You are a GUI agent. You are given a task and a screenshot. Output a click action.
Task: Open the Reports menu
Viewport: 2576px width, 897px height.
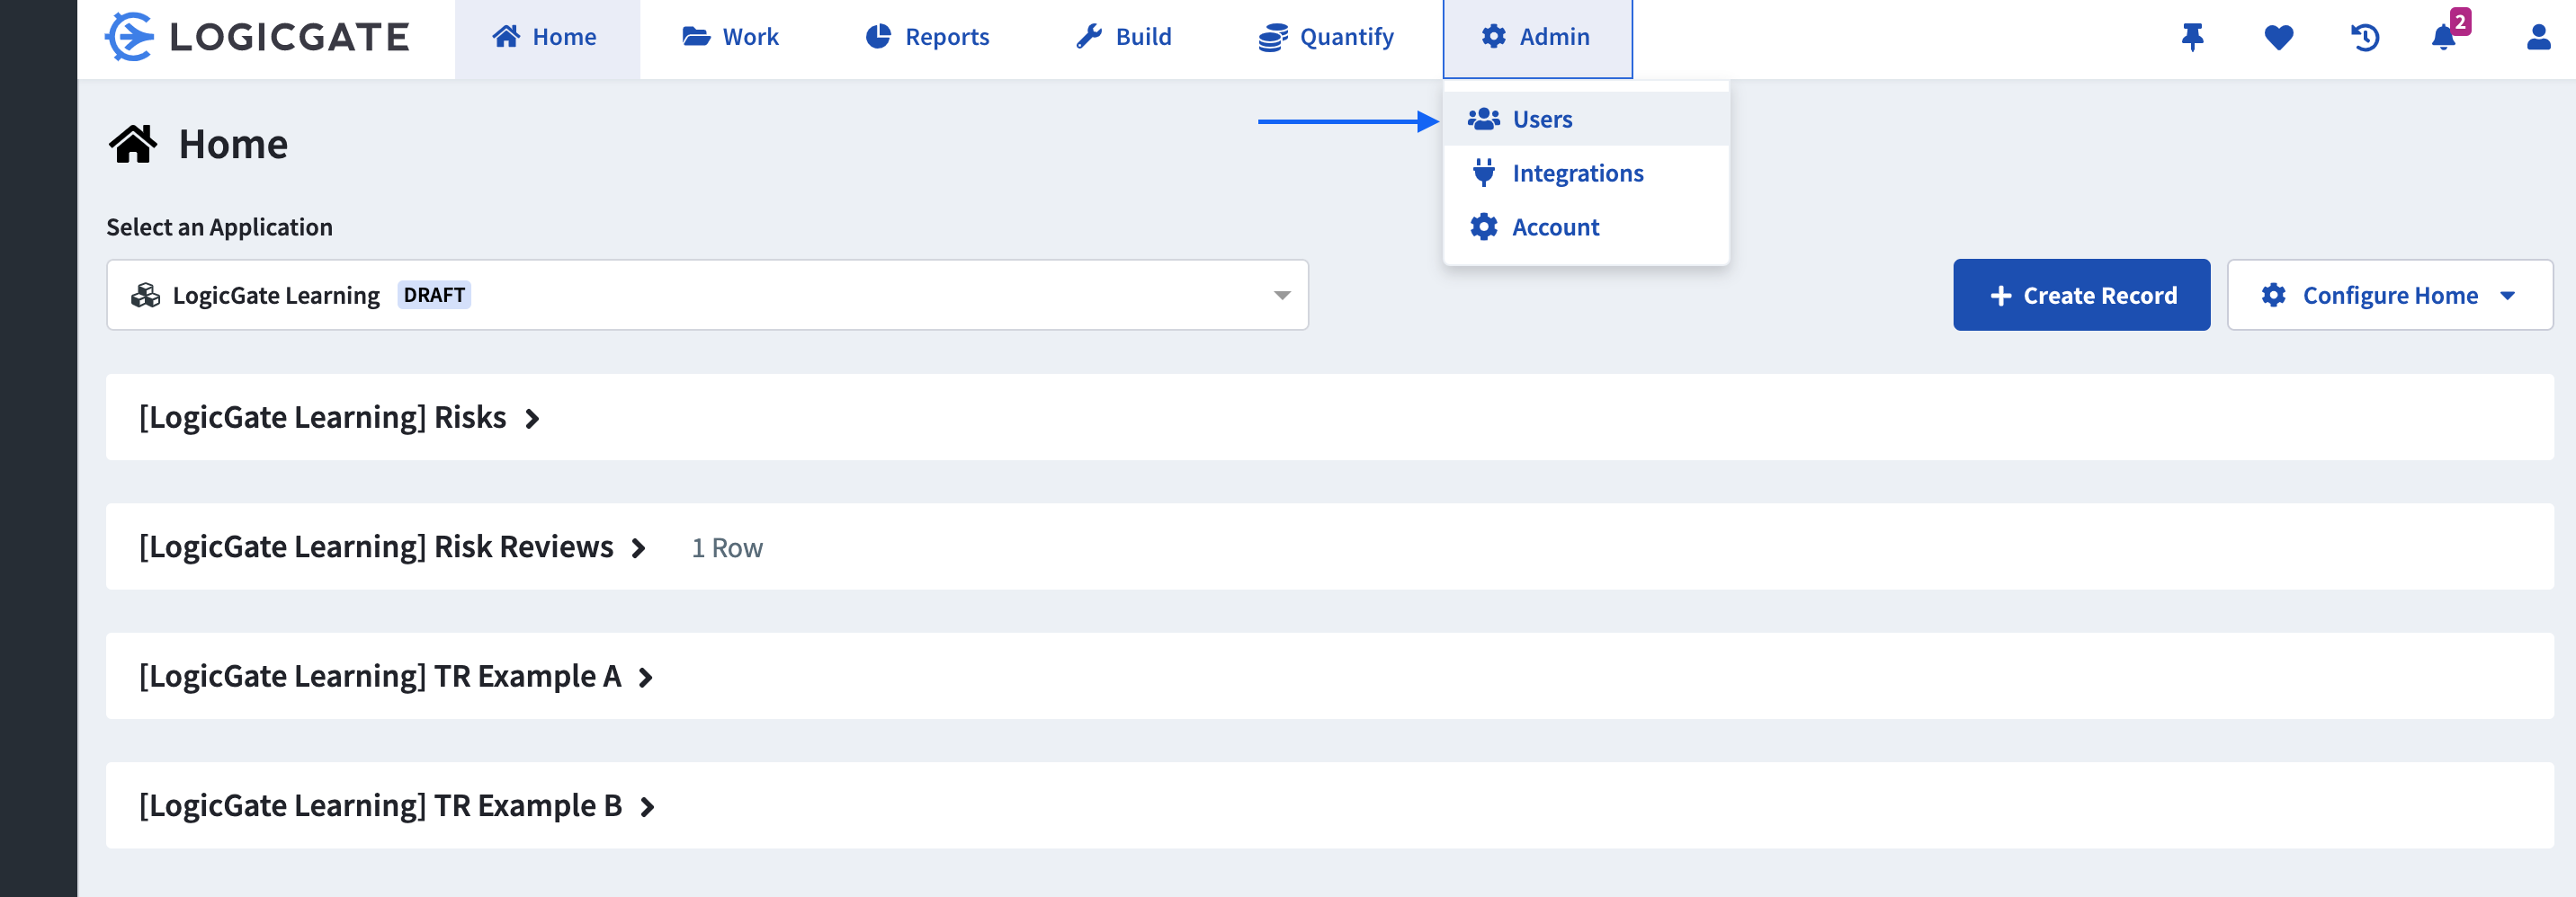926,37
